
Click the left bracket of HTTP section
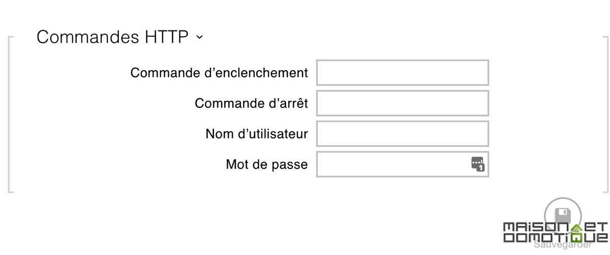pyautogui.click(x=10, y=115)
